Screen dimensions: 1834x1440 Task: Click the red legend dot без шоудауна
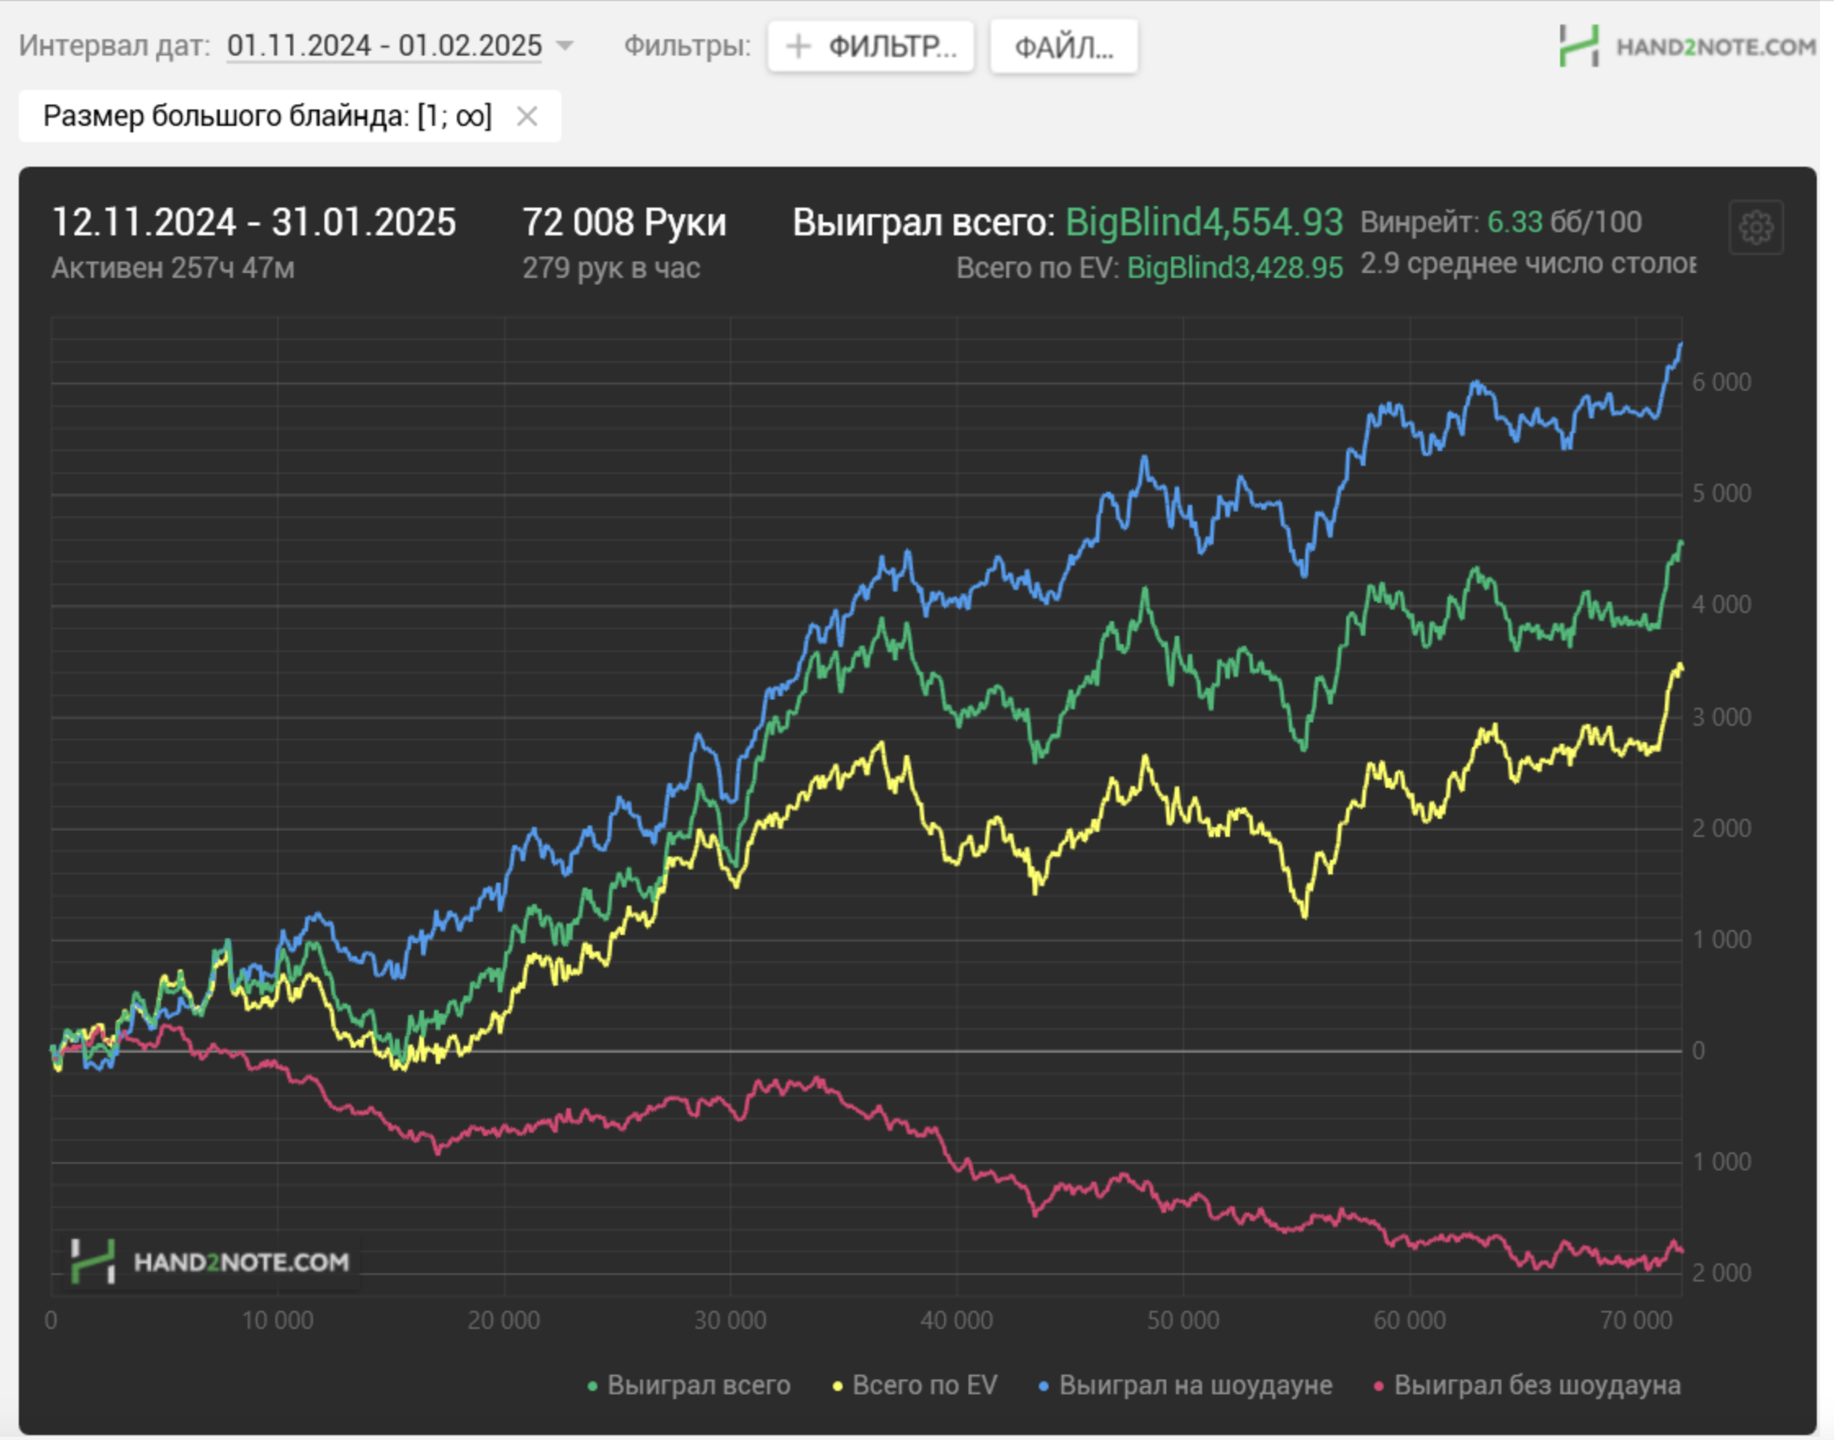click(x=1379, y=1386)
